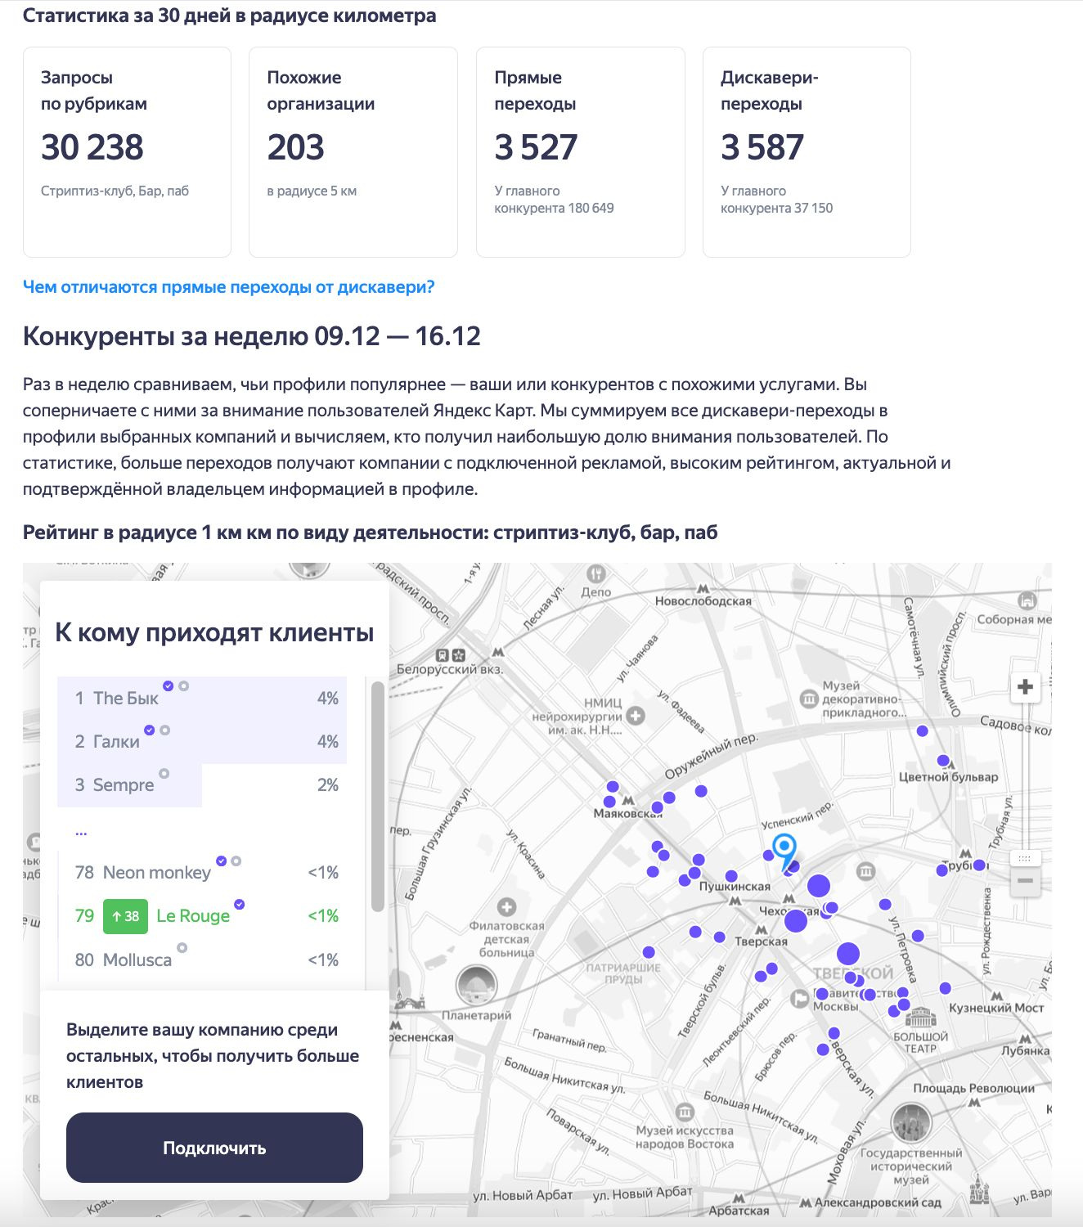Click the Большой театр building icon
Image resolution: width=1083 pixels, height=1227 pixels.
click(x=919, y=1017)
